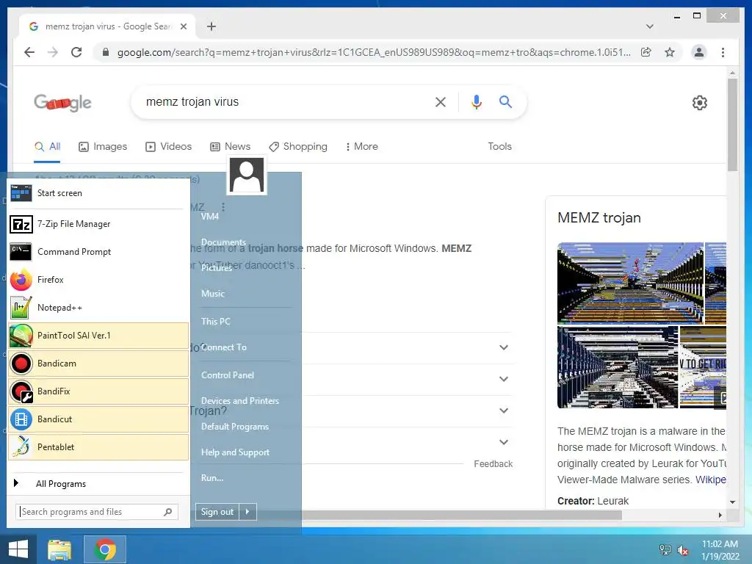752x564 pixels.
Task: Open Start screen from the start menu
Action: click(x=98, y=193)
